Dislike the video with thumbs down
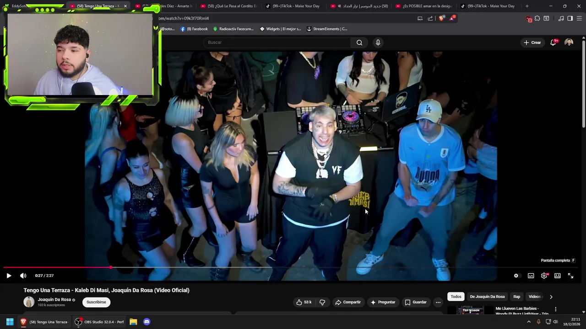Screen dimensions: 586x329 pyautogui.click(x=322, y=302)
